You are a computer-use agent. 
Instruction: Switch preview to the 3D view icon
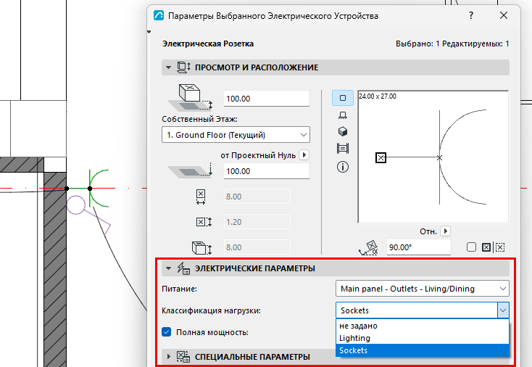pos(343,131)
